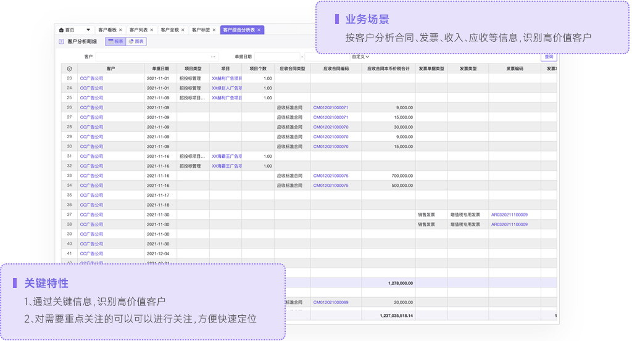Viewport: 632px width, 341px height.
Task: Click the 客户分析明细 document icon
Action: (x=61, y=42)
